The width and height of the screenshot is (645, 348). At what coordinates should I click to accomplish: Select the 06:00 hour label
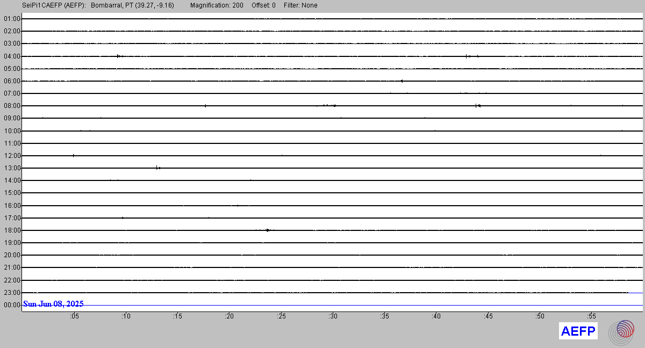pyautogui.click(x=12, y=81)
